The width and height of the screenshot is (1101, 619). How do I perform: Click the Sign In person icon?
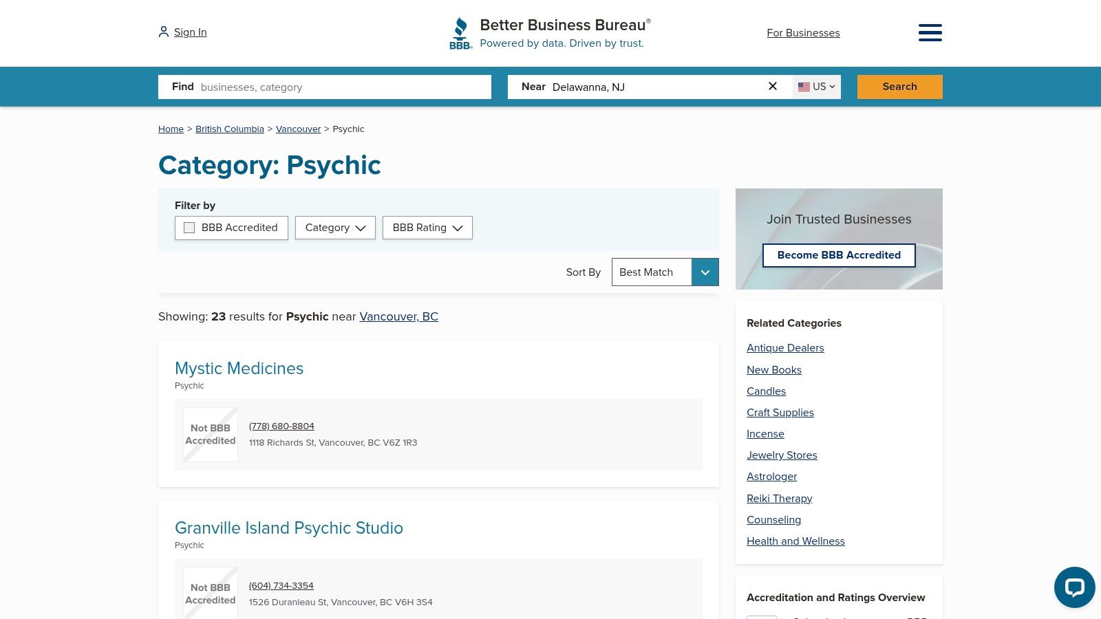[x=163, y=31]
